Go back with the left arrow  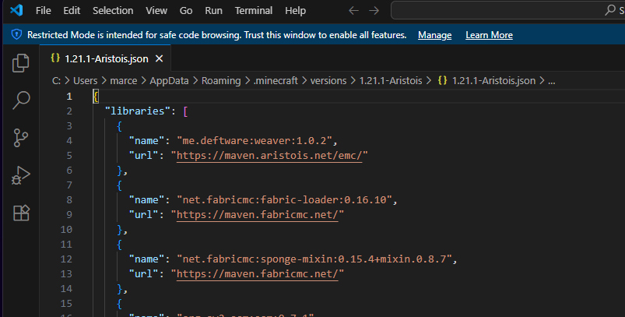[353, 10]
